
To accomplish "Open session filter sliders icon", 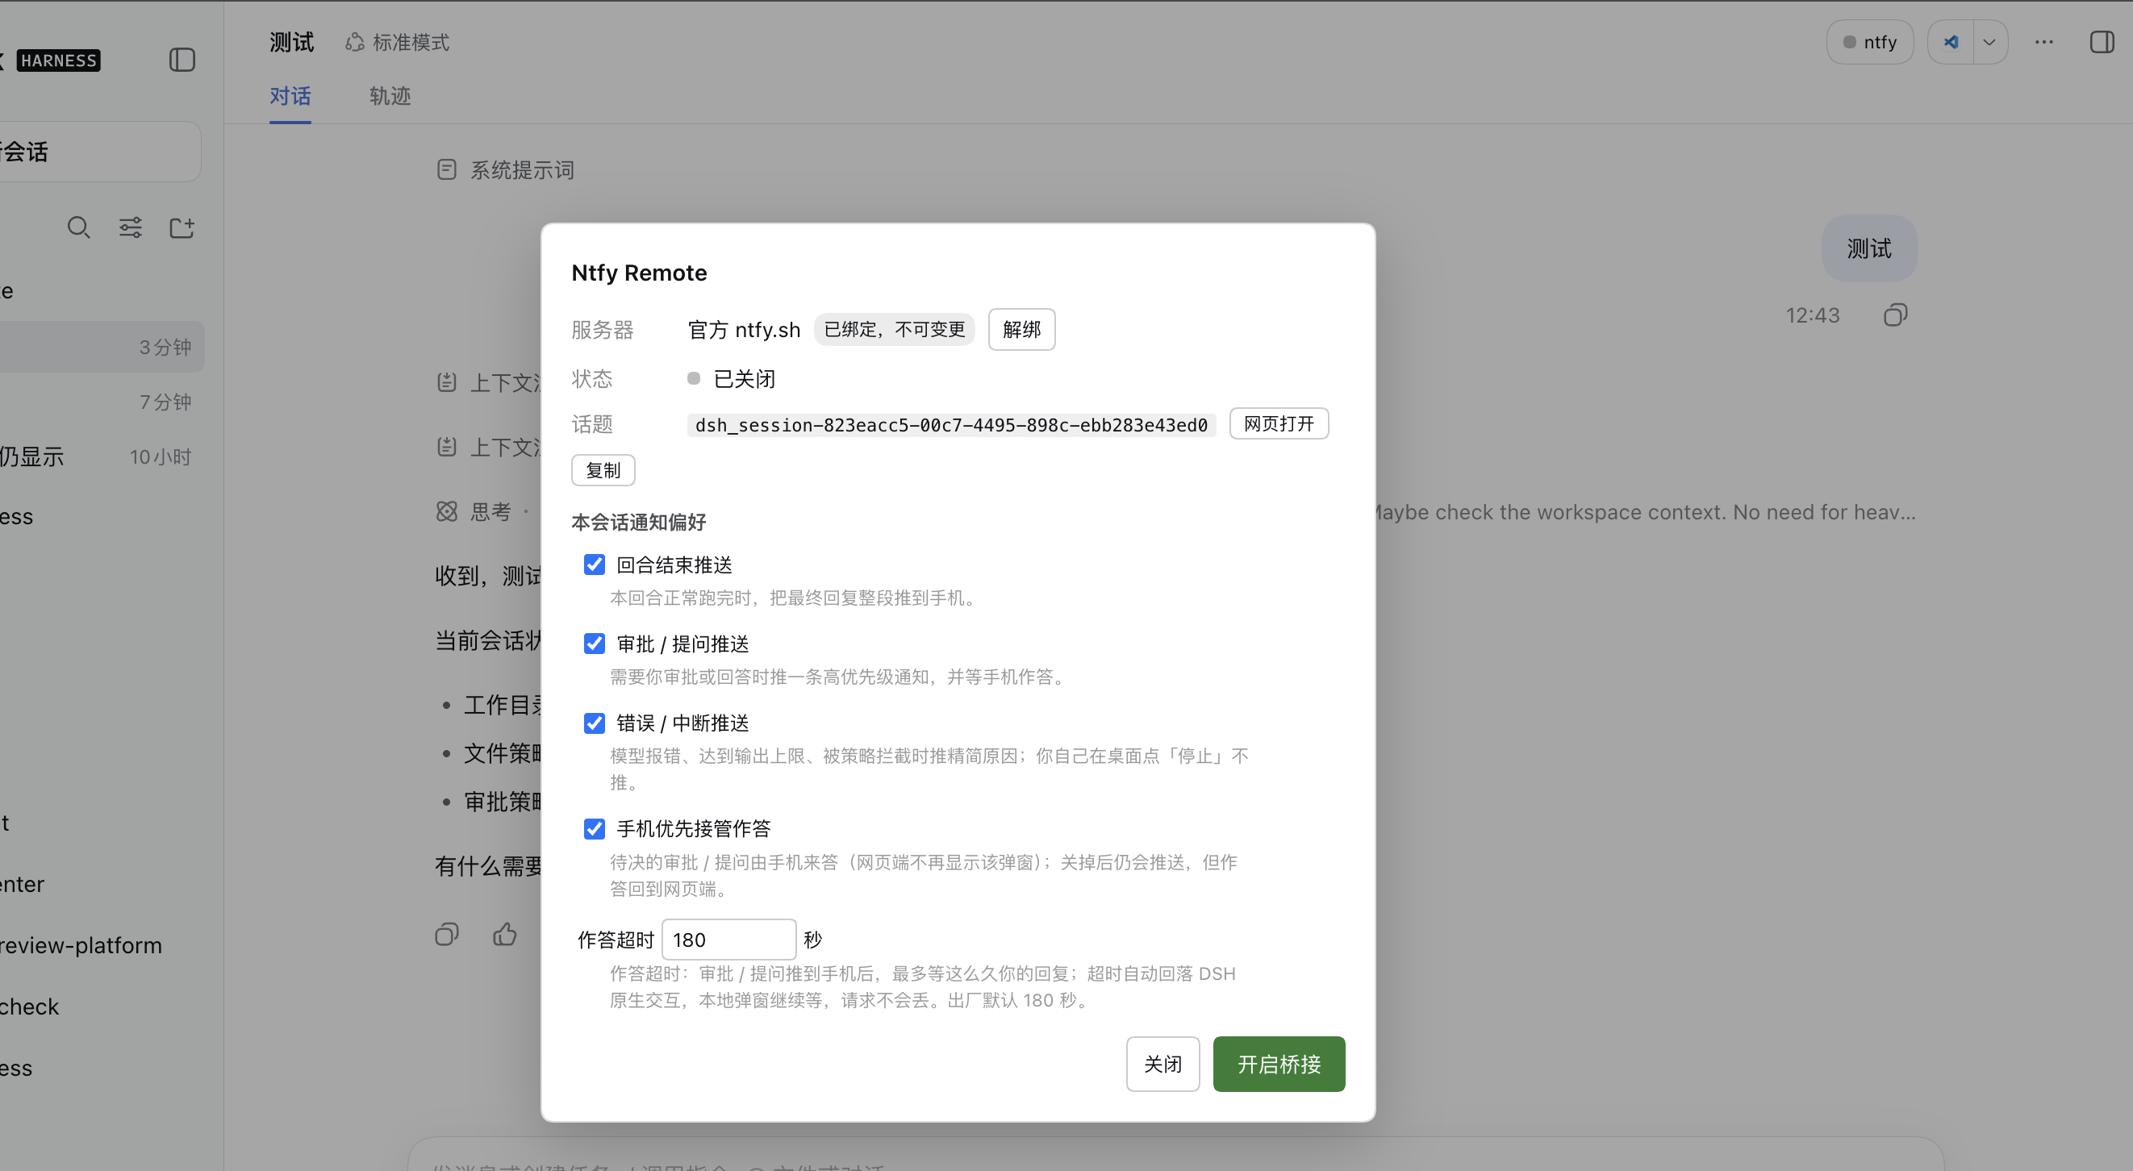I will (x=130, y=227).
